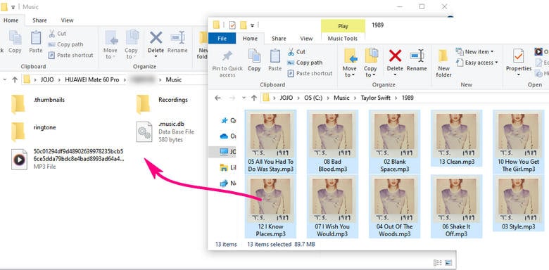
Task: Click Paste icon in the Music window
Action: (36, 38)
